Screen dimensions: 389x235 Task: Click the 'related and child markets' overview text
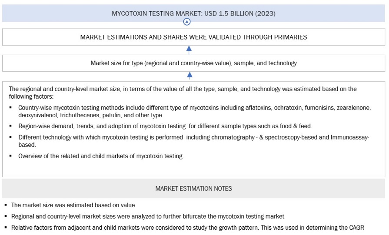coord(101,156)
